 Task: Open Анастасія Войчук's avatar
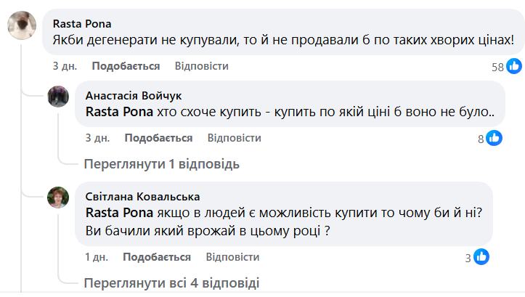[58, 97]
